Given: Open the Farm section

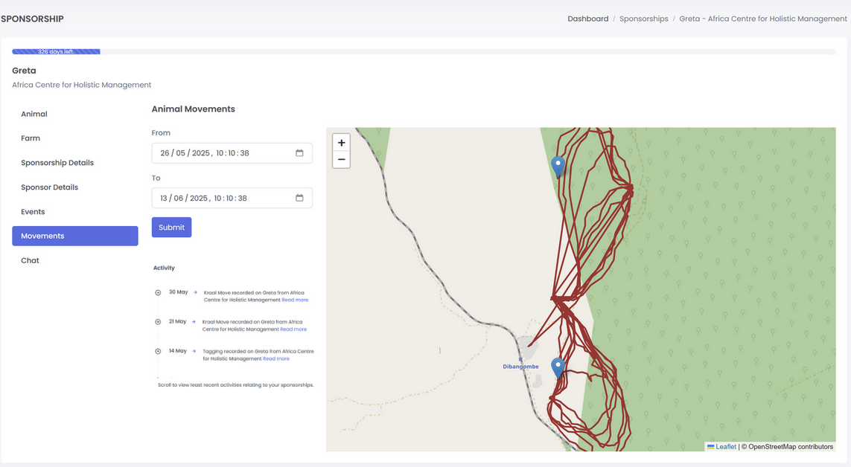Looking at the screenshot, I should pyautogui.click(x=75, y=138).
